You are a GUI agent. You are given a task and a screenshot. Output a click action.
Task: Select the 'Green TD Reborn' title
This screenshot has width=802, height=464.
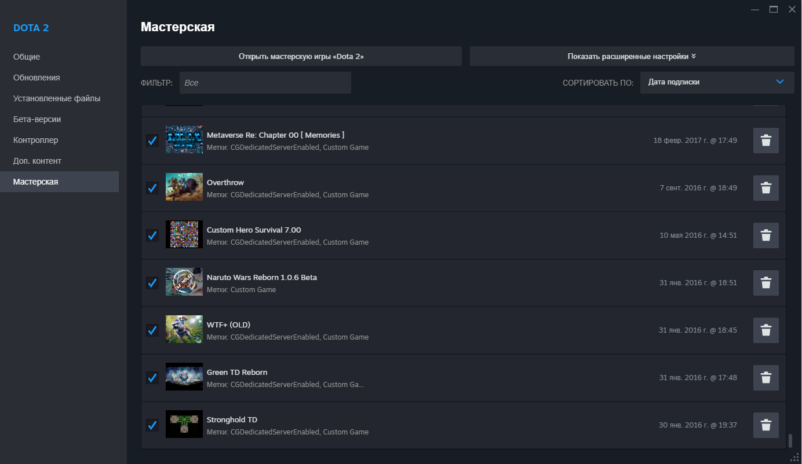237,372
